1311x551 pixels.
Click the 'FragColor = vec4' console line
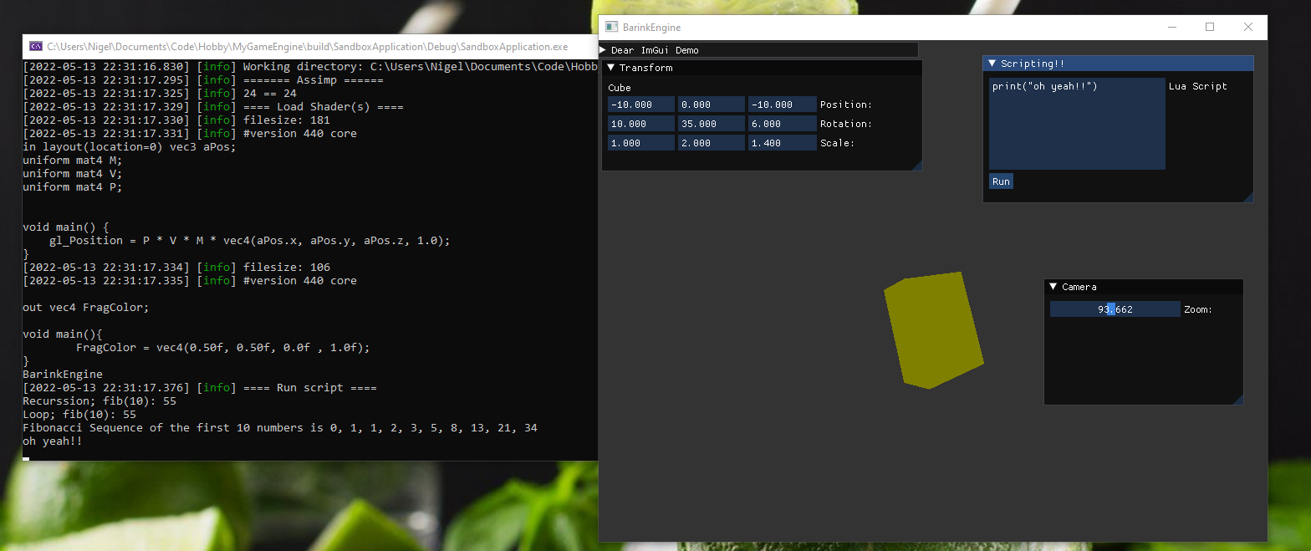[222, 348]
